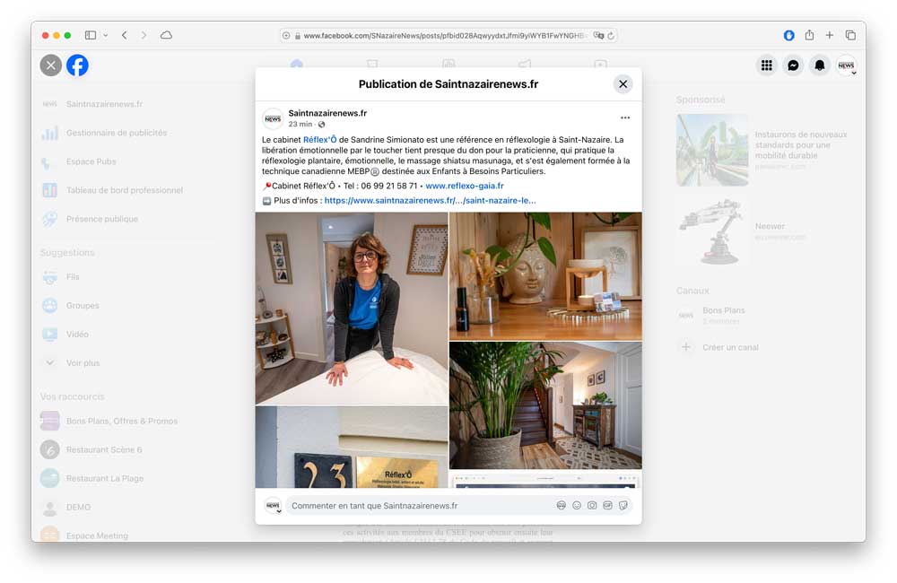This screenshot has width=897, height=583.
Task: Open the www.reflexo-gaia.fr link
Action: click(465, 186)
